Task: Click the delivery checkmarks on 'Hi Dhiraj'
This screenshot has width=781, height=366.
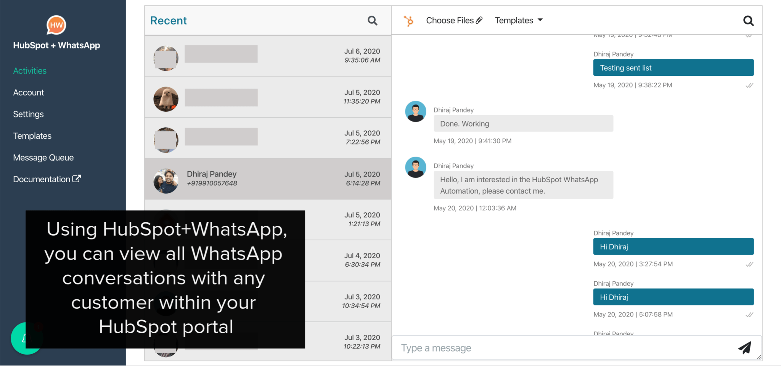Action: tap(749, 264)
